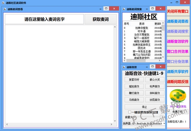Screen dimensions: 191x131
Task: Apply 窗口分身效果 from the sidebar
Action: tap(178, 62)
